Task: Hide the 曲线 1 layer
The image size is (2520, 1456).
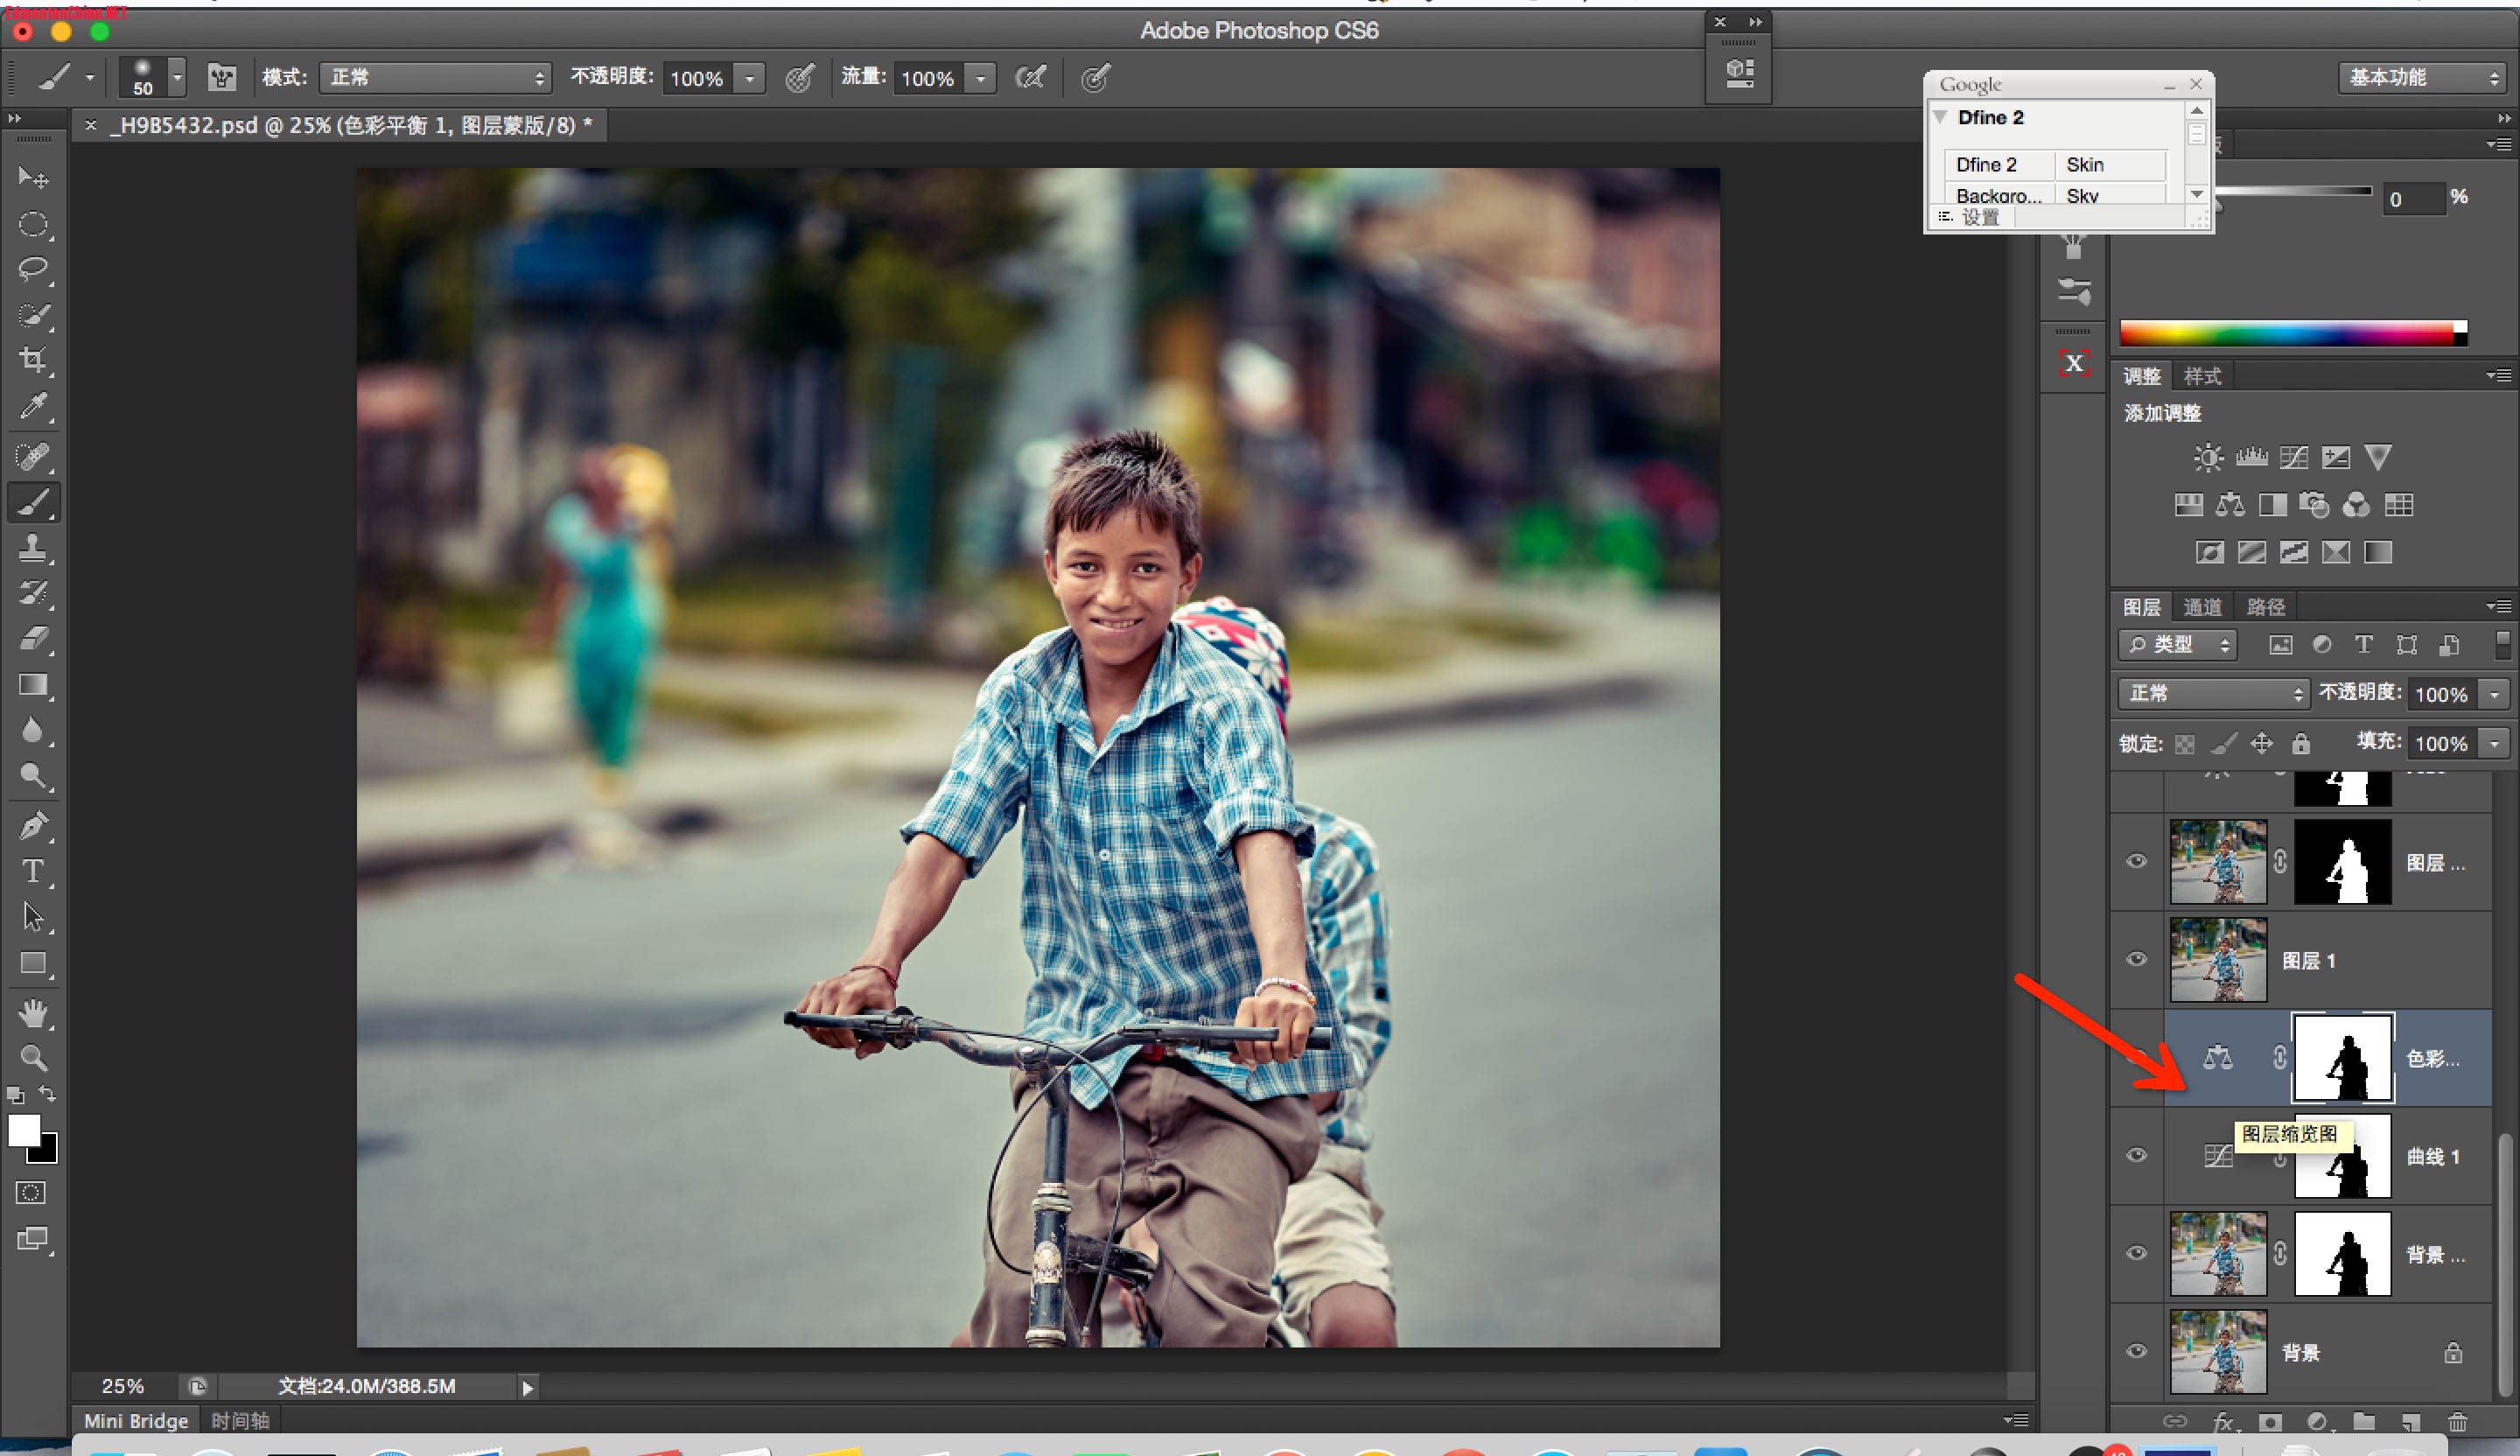Action: [2136, 1155]
